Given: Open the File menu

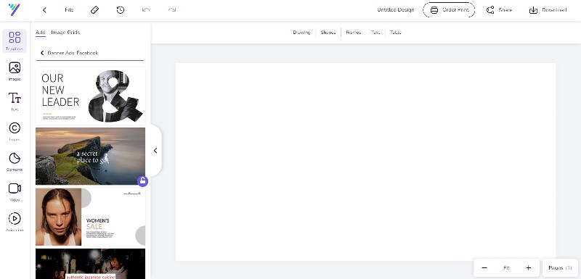Looking at the screenshot, I should (x=69, y=10).
